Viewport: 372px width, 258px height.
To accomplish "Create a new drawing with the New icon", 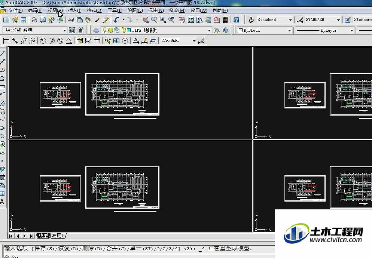I will pos(6,20).
